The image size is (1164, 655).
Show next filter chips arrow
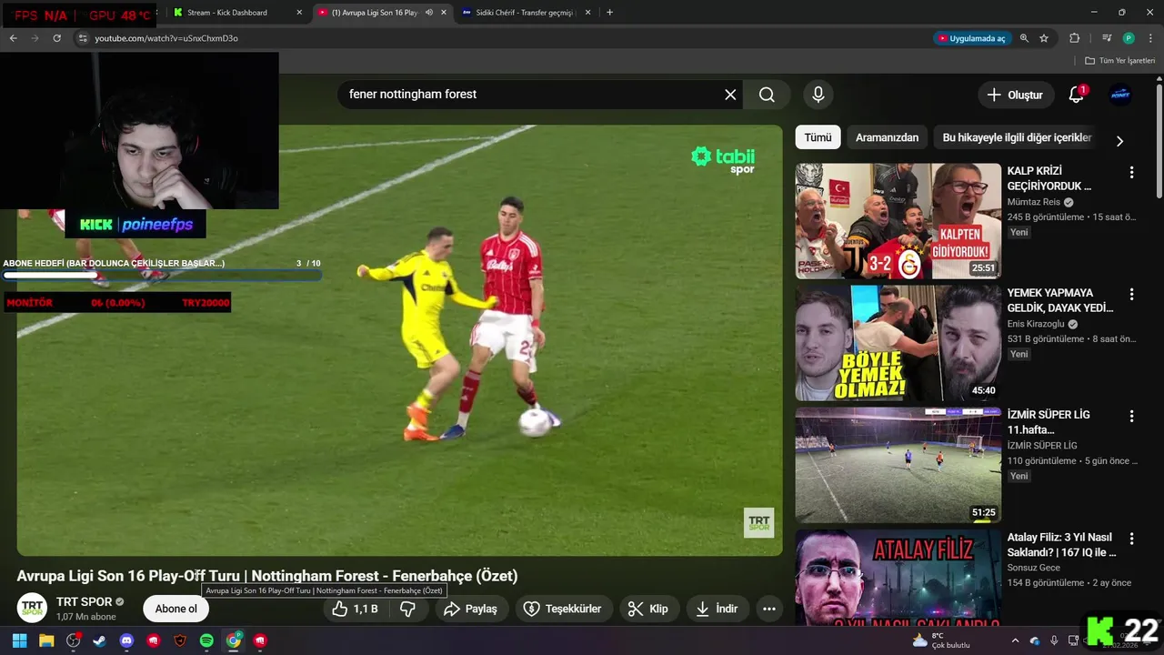point(1119,141)
